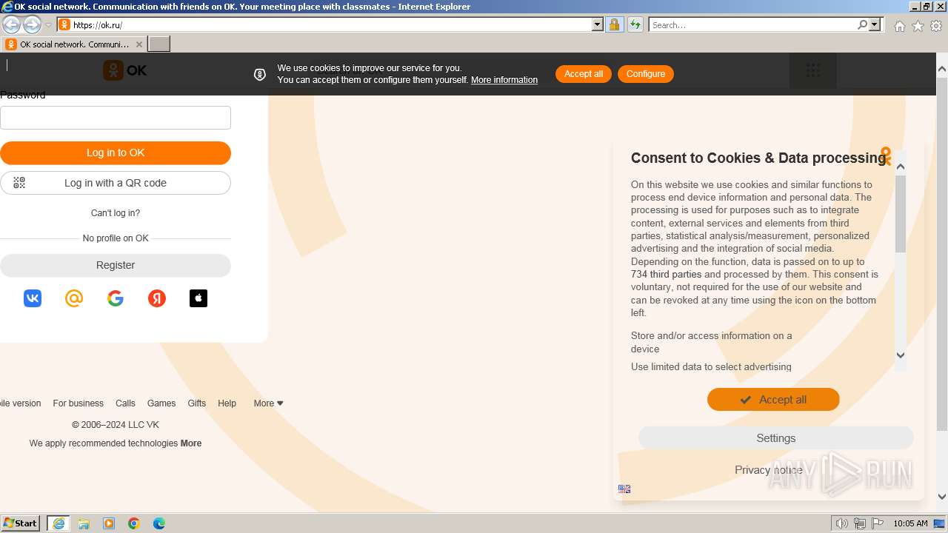The image size is (948, 533).
Task: Open the Games footer link
Action: [x=161, y=403]
